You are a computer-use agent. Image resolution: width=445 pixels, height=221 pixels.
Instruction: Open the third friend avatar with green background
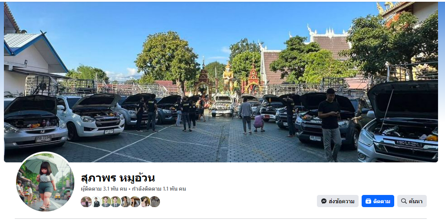click(106, 202)
